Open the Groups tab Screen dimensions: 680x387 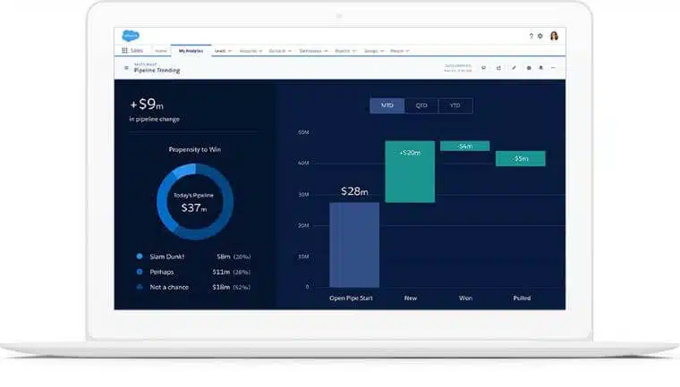371,51
